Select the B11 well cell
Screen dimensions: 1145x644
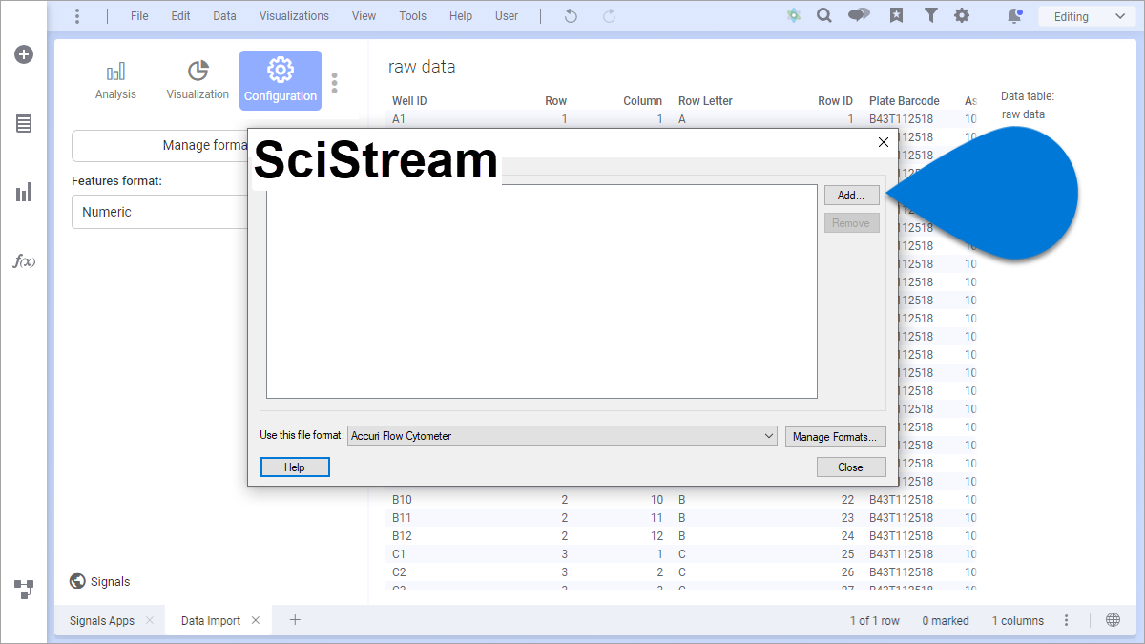click(402, 517)
